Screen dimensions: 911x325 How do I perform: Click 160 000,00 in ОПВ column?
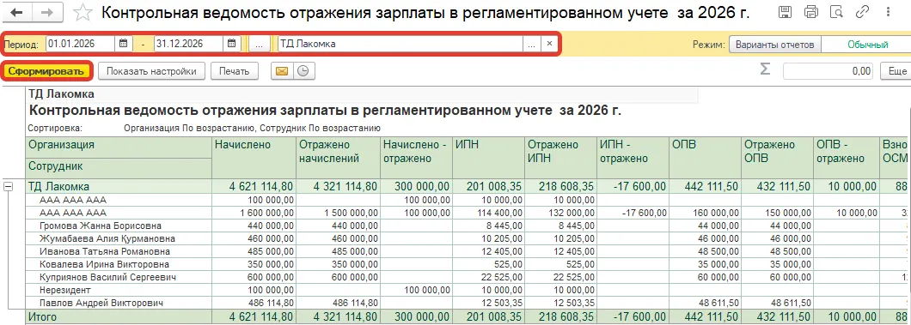(x=705, y=213)
